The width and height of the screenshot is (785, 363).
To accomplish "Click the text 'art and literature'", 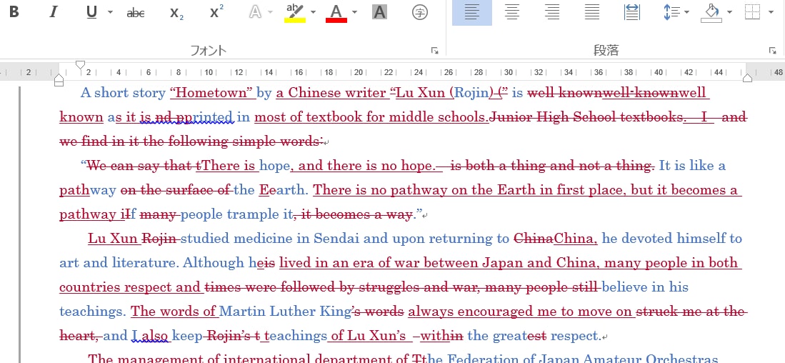I will [x=117, y=263].
